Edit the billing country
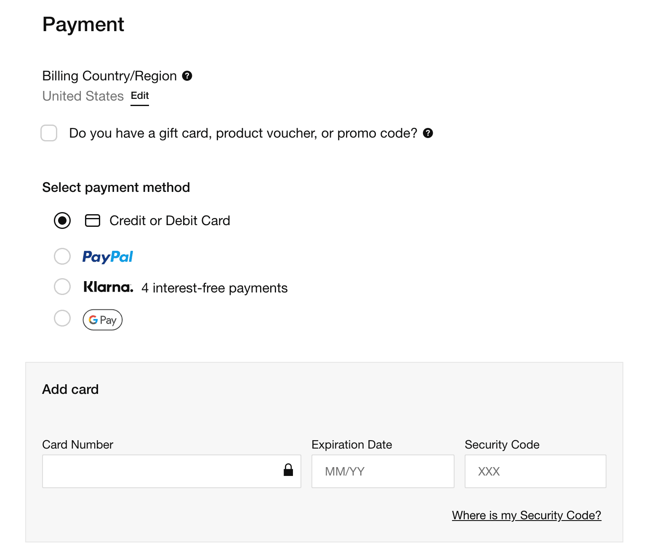The image size is (649, 558). click(140, 96)
